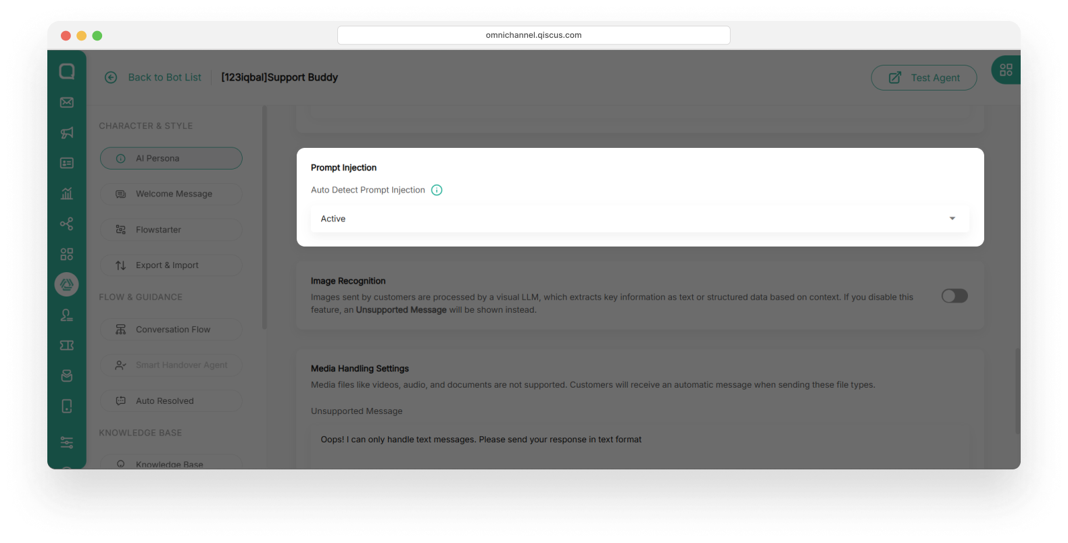Click the Image Recognition heading
The height and width of the screenshot is (543, 1068).
[x=348, y=281]
